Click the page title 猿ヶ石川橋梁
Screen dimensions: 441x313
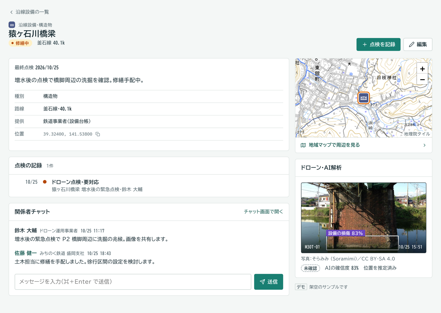pyautogui.click(x=32, y=34)
